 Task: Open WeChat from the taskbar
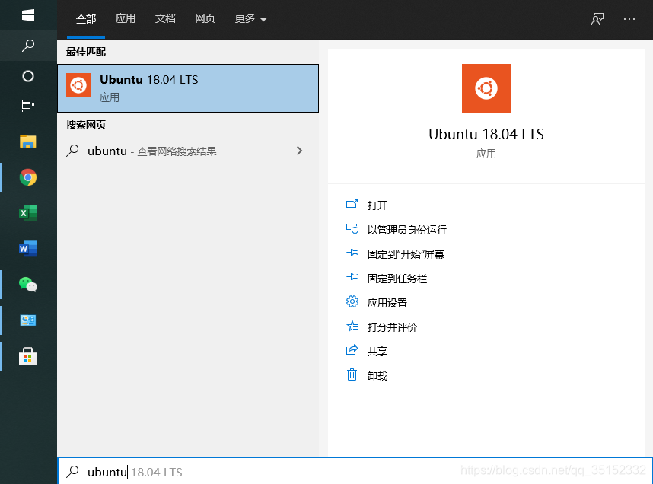click(x=28, y=285)
